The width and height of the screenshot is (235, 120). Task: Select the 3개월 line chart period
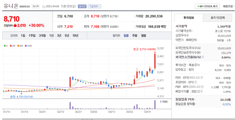43,35
